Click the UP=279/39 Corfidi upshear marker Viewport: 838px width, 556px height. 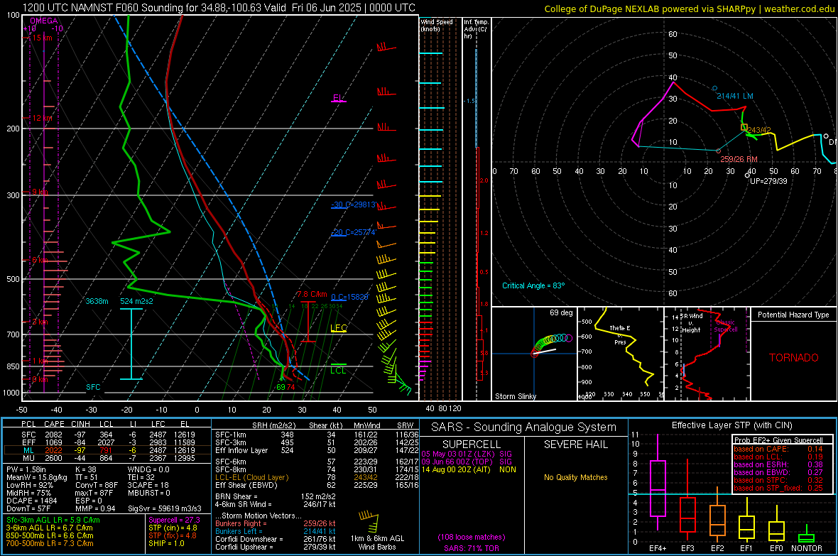tap(747, 175)
